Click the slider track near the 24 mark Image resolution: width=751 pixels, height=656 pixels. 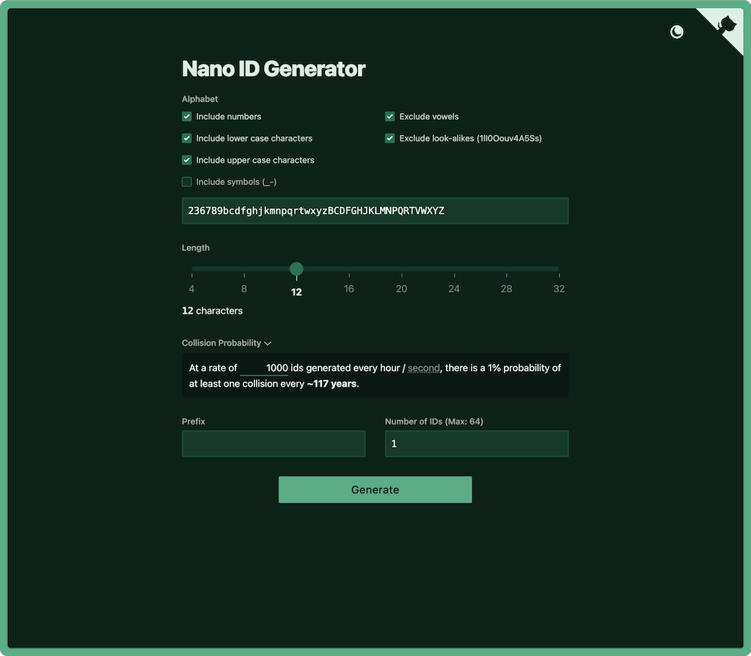coord(454,269)
